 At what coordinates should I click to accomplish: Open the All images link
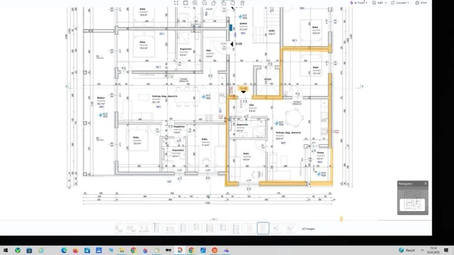pos(308,229)
